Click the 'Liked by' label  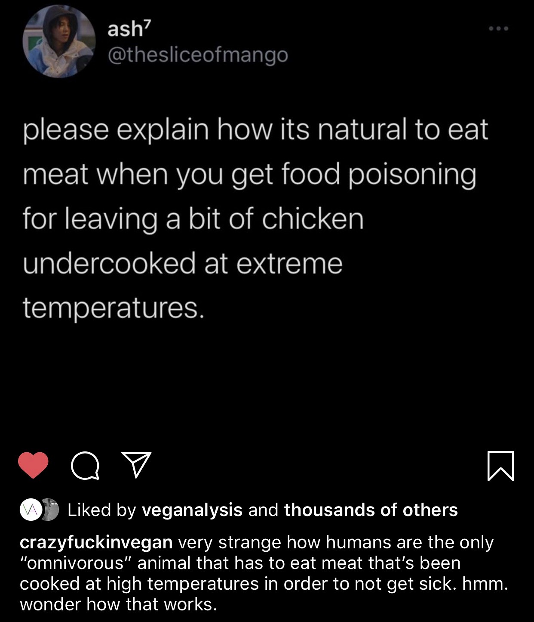click(102, 510)
